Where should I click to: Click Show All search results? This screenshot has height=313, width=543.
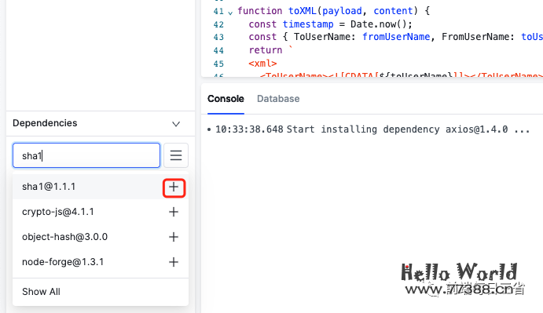coord(41,292)
